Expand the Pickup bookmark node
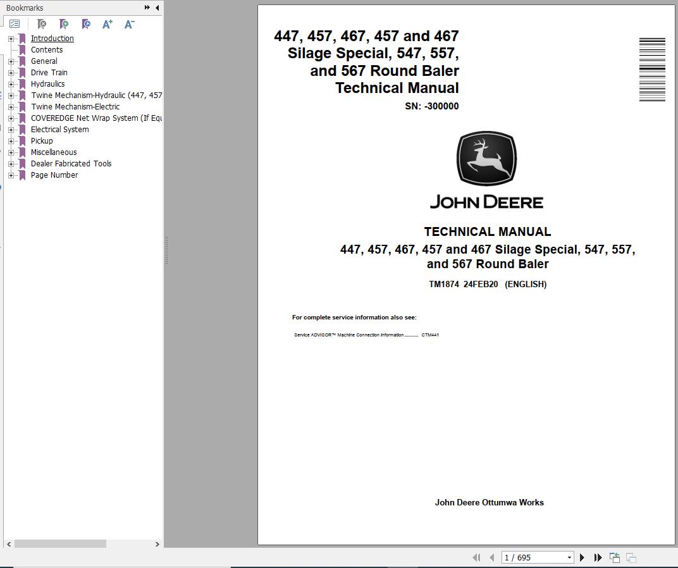Screen dimensions: 678x568 coord(11,142)
